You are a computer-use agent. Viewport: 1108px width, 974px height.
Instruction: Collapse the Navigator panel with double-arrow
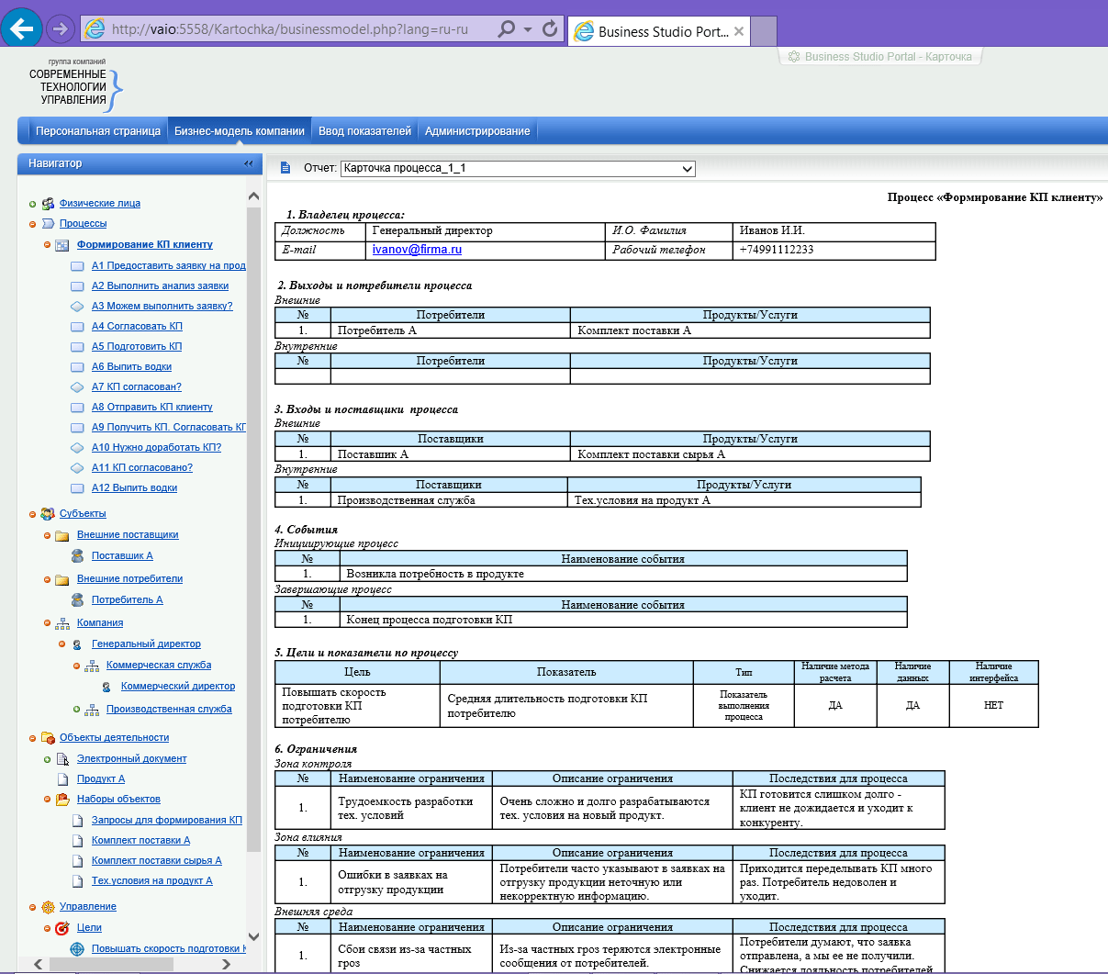(248, 163)
